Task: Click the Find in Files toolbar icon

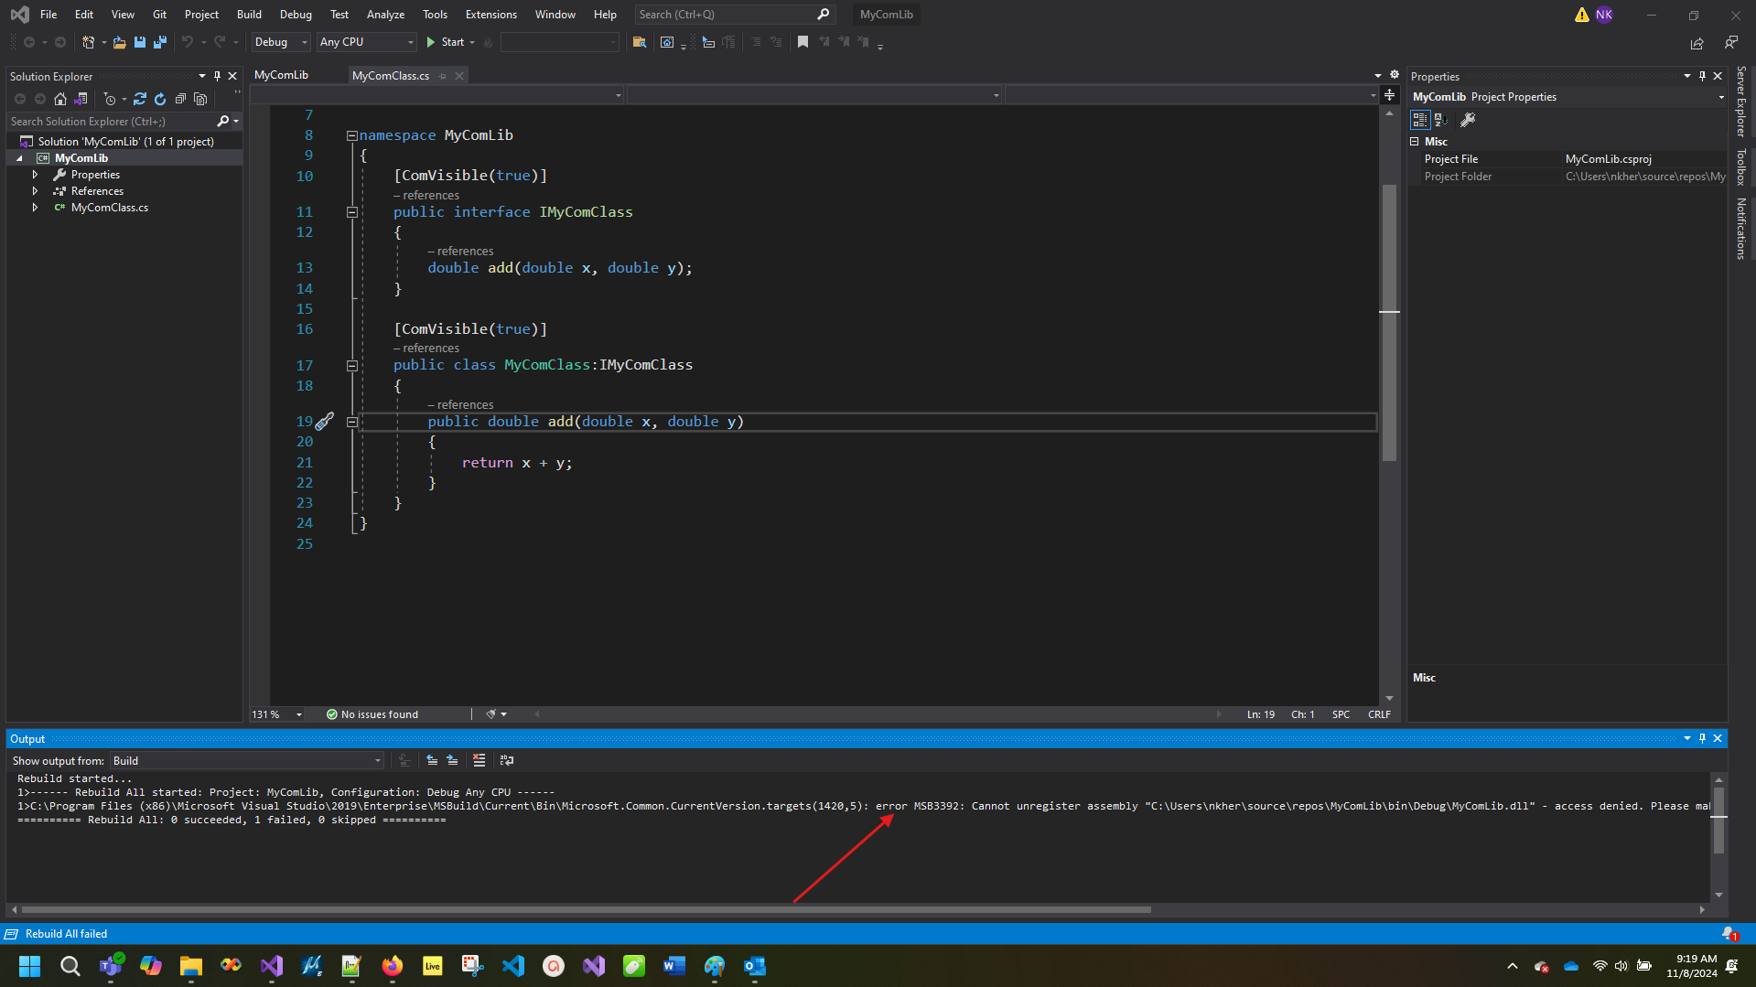Action: (640, 42)
